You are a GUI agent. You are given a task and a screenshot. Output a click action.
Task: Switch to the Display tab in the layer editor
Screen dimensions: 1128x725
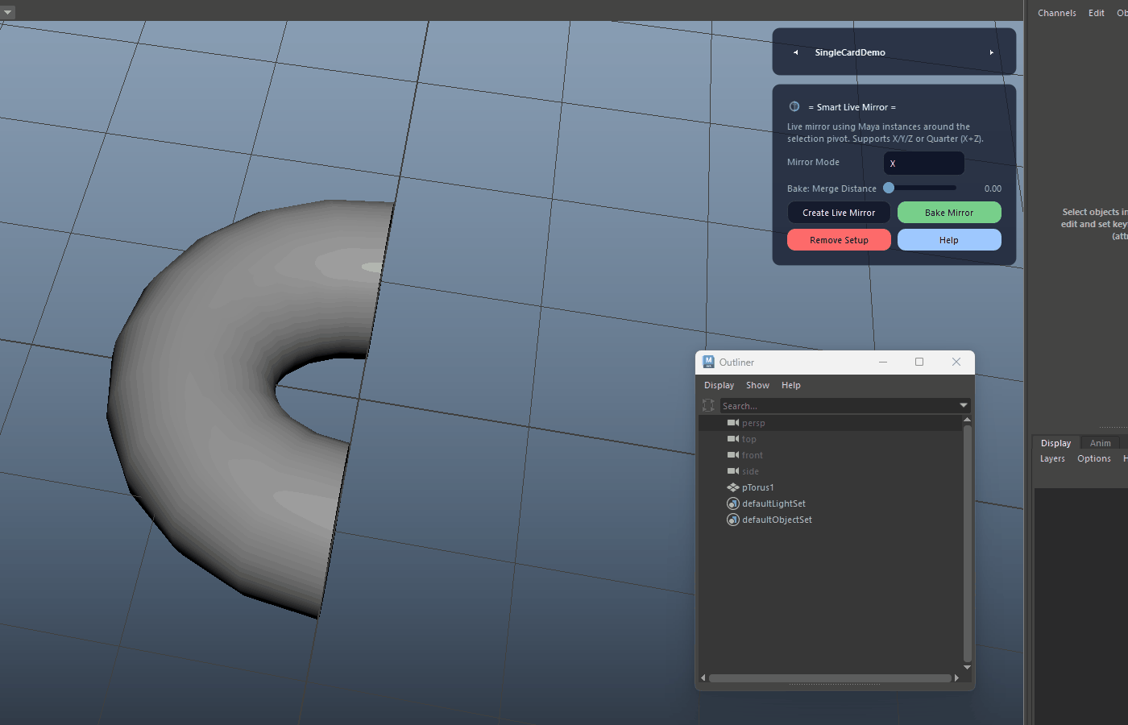(1055, 443)
